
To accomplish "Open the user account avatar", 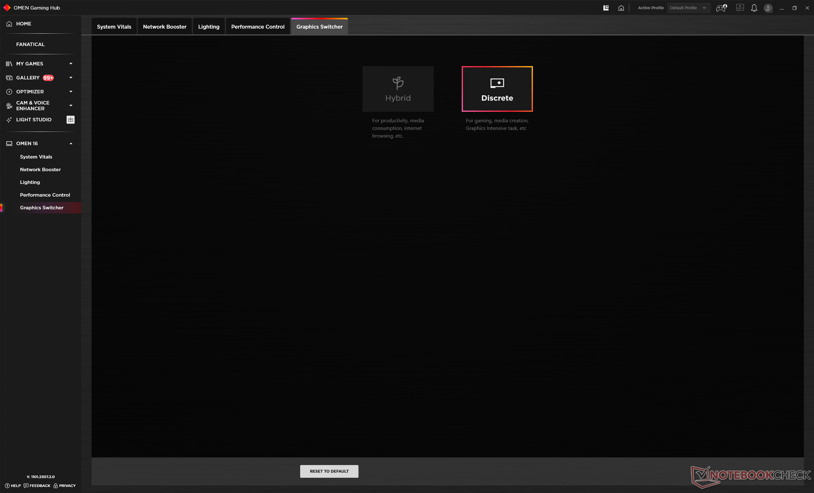I will [768, 8].
